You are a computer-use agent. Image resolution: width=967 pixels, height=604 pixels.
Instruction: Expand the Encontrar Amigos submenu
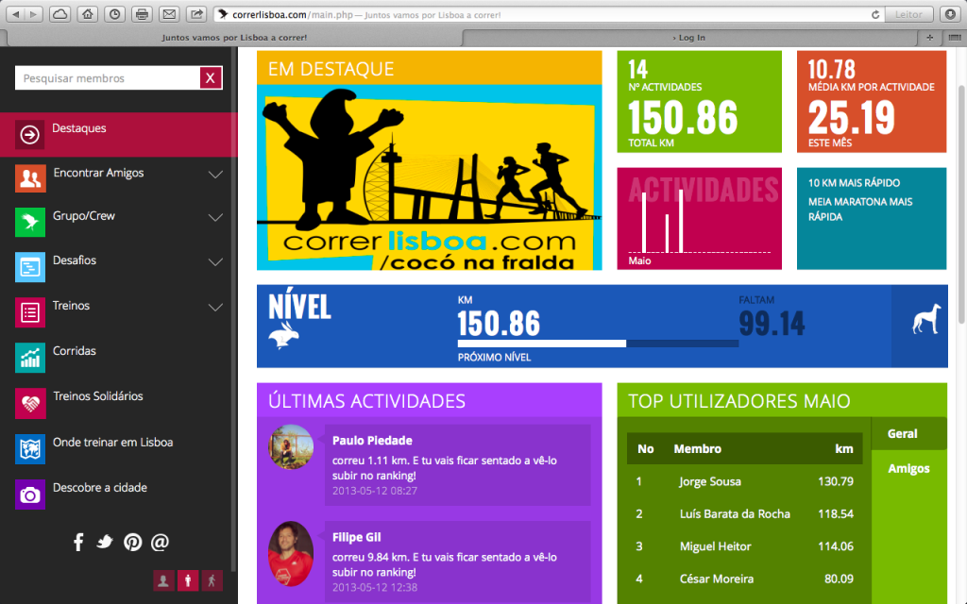point(215,175)
